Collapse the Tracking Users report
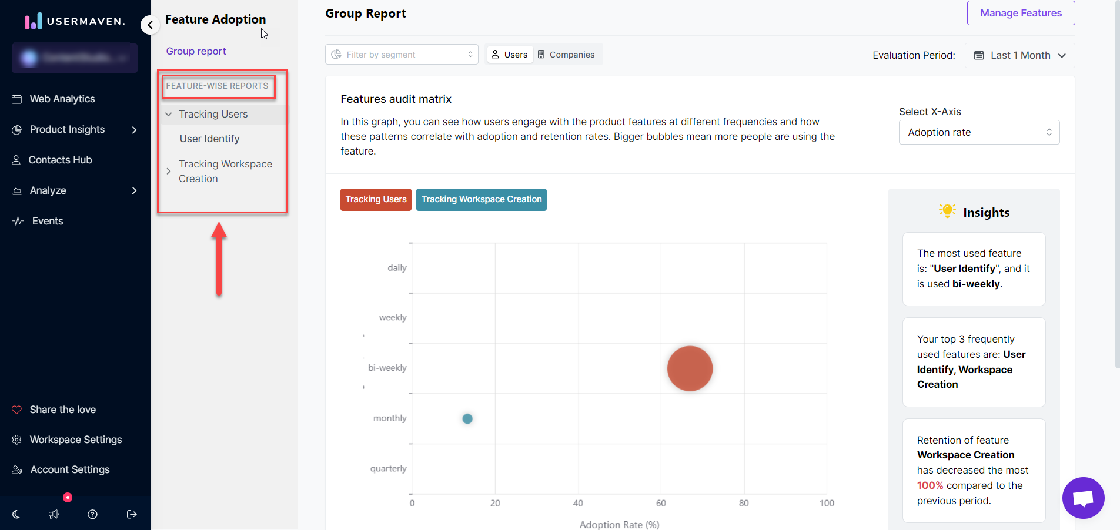 [x=170, y=114]
